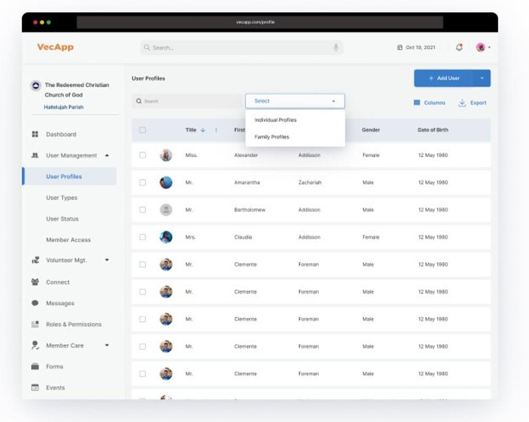Open User Types in the sidebar
Image resolution: width=529 pixels, height=422 pixels.
[62, 198]
